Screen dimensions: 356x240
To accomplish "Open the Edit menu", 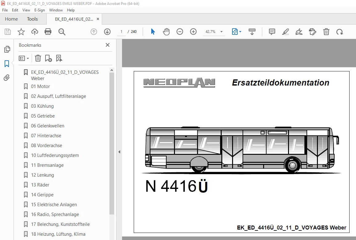I will pyautogui.click(x=15, y=10).
